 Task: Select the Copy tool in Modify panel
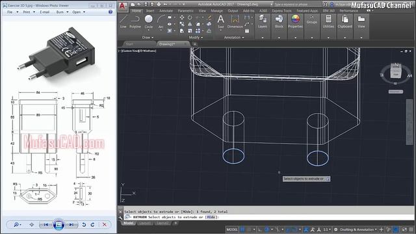tap(182, 24)
